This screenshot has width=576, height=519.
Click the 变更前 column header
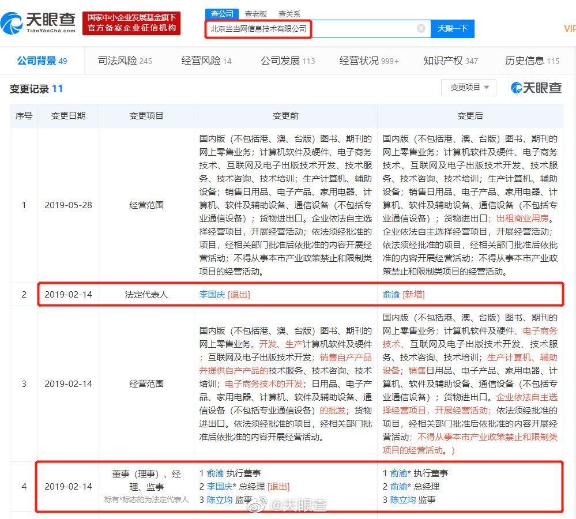pos(285,116)
